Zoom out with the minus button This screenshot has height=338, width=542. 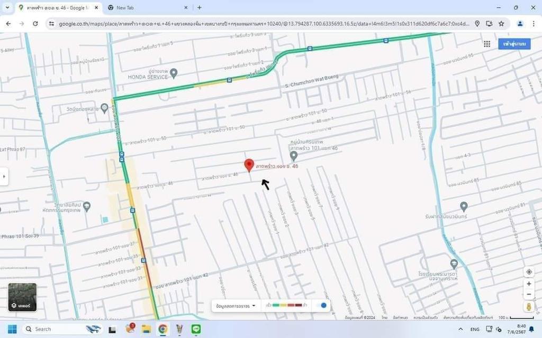[529, 294]
